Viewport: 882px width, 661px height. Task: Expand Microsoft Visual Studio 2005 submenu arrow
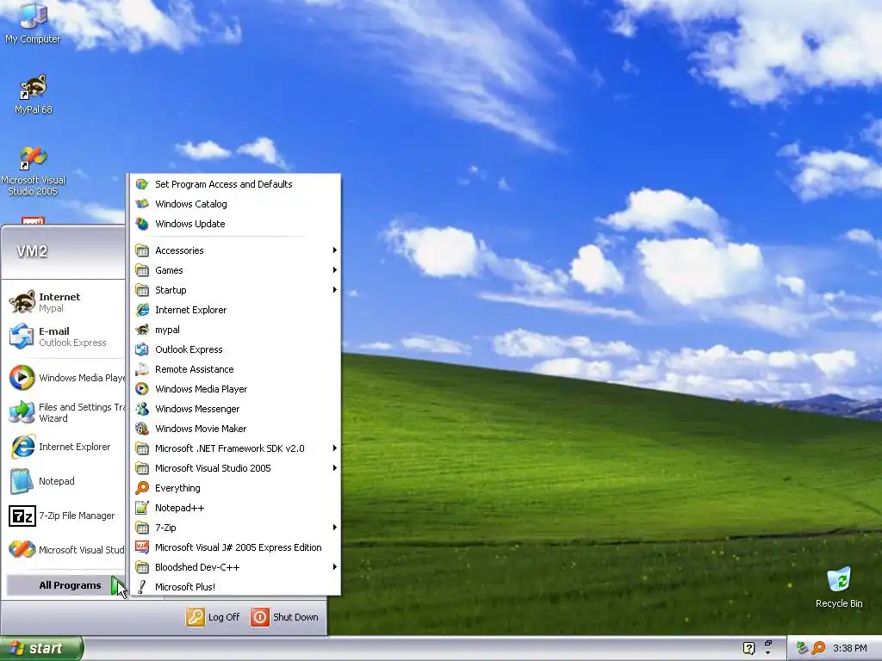click(335, 468)
